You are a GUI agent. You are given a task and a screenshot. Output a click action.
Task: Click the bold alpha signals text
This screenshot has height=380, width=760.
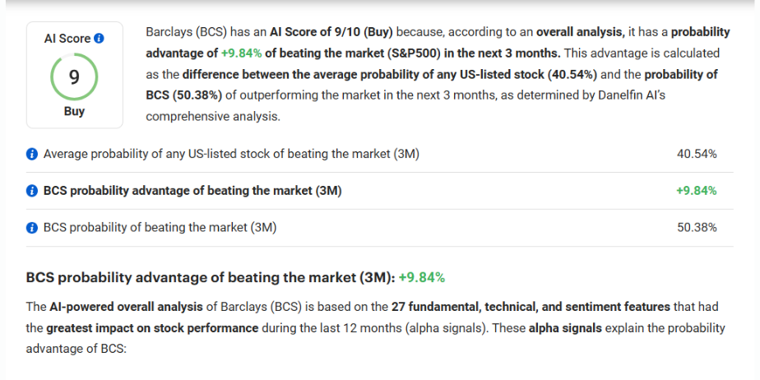pyautogui.click(x=565, y=328)
